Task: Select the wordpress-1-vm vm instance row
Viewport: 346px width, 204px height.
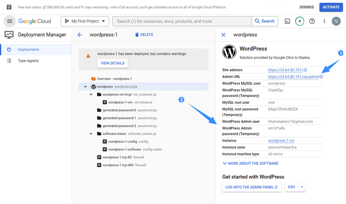Action: 143,102
